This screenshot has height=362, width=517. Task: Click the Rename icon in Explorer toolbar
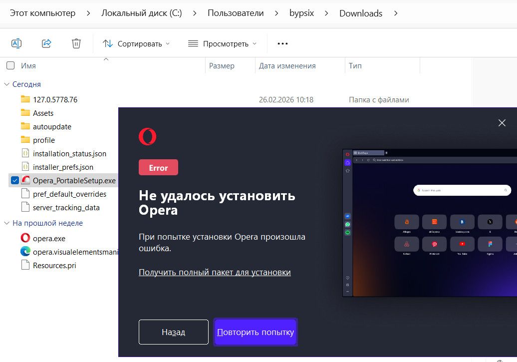coord(16,43)
